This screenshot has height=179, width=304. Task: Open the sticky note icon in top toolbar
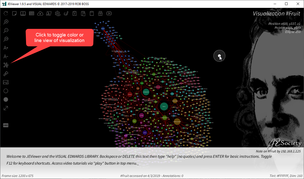(x=14, y=13)
